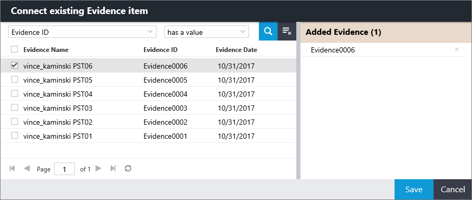The height and width of the screenshot is (200, 472).
Task: Click the 10/31/2017 date in PST06 row
Action: tap(237, 66)
